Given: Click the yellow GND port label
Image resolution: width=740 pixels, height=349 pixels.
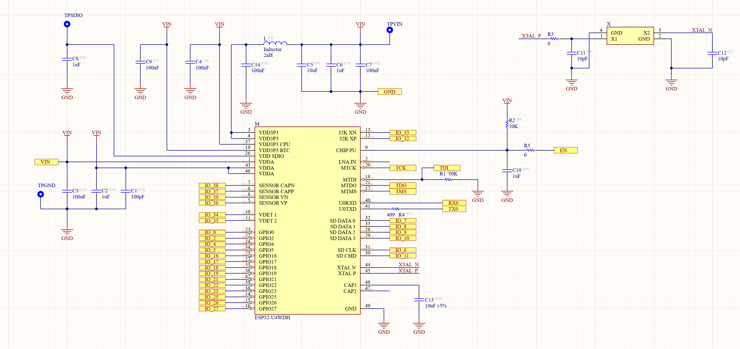Looking at the screenshot, I should tap(389, 92).
